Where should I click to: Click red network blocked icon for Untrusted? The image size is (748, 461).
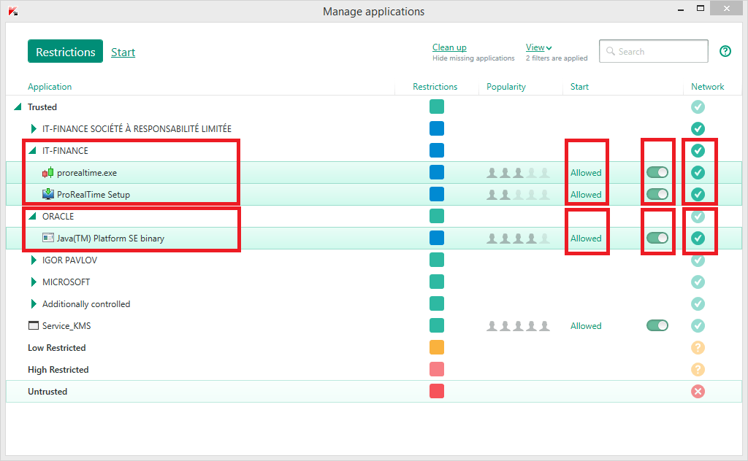click(698, 392)
